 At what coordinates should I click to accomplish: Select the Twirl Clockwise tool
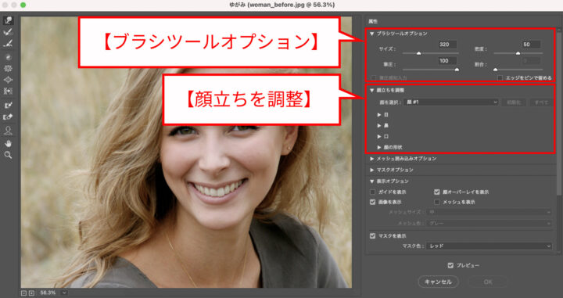8,57
